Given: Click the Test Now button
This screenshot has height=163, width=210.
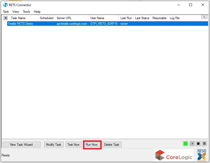Looking at the screenshot, I should 73,145.
